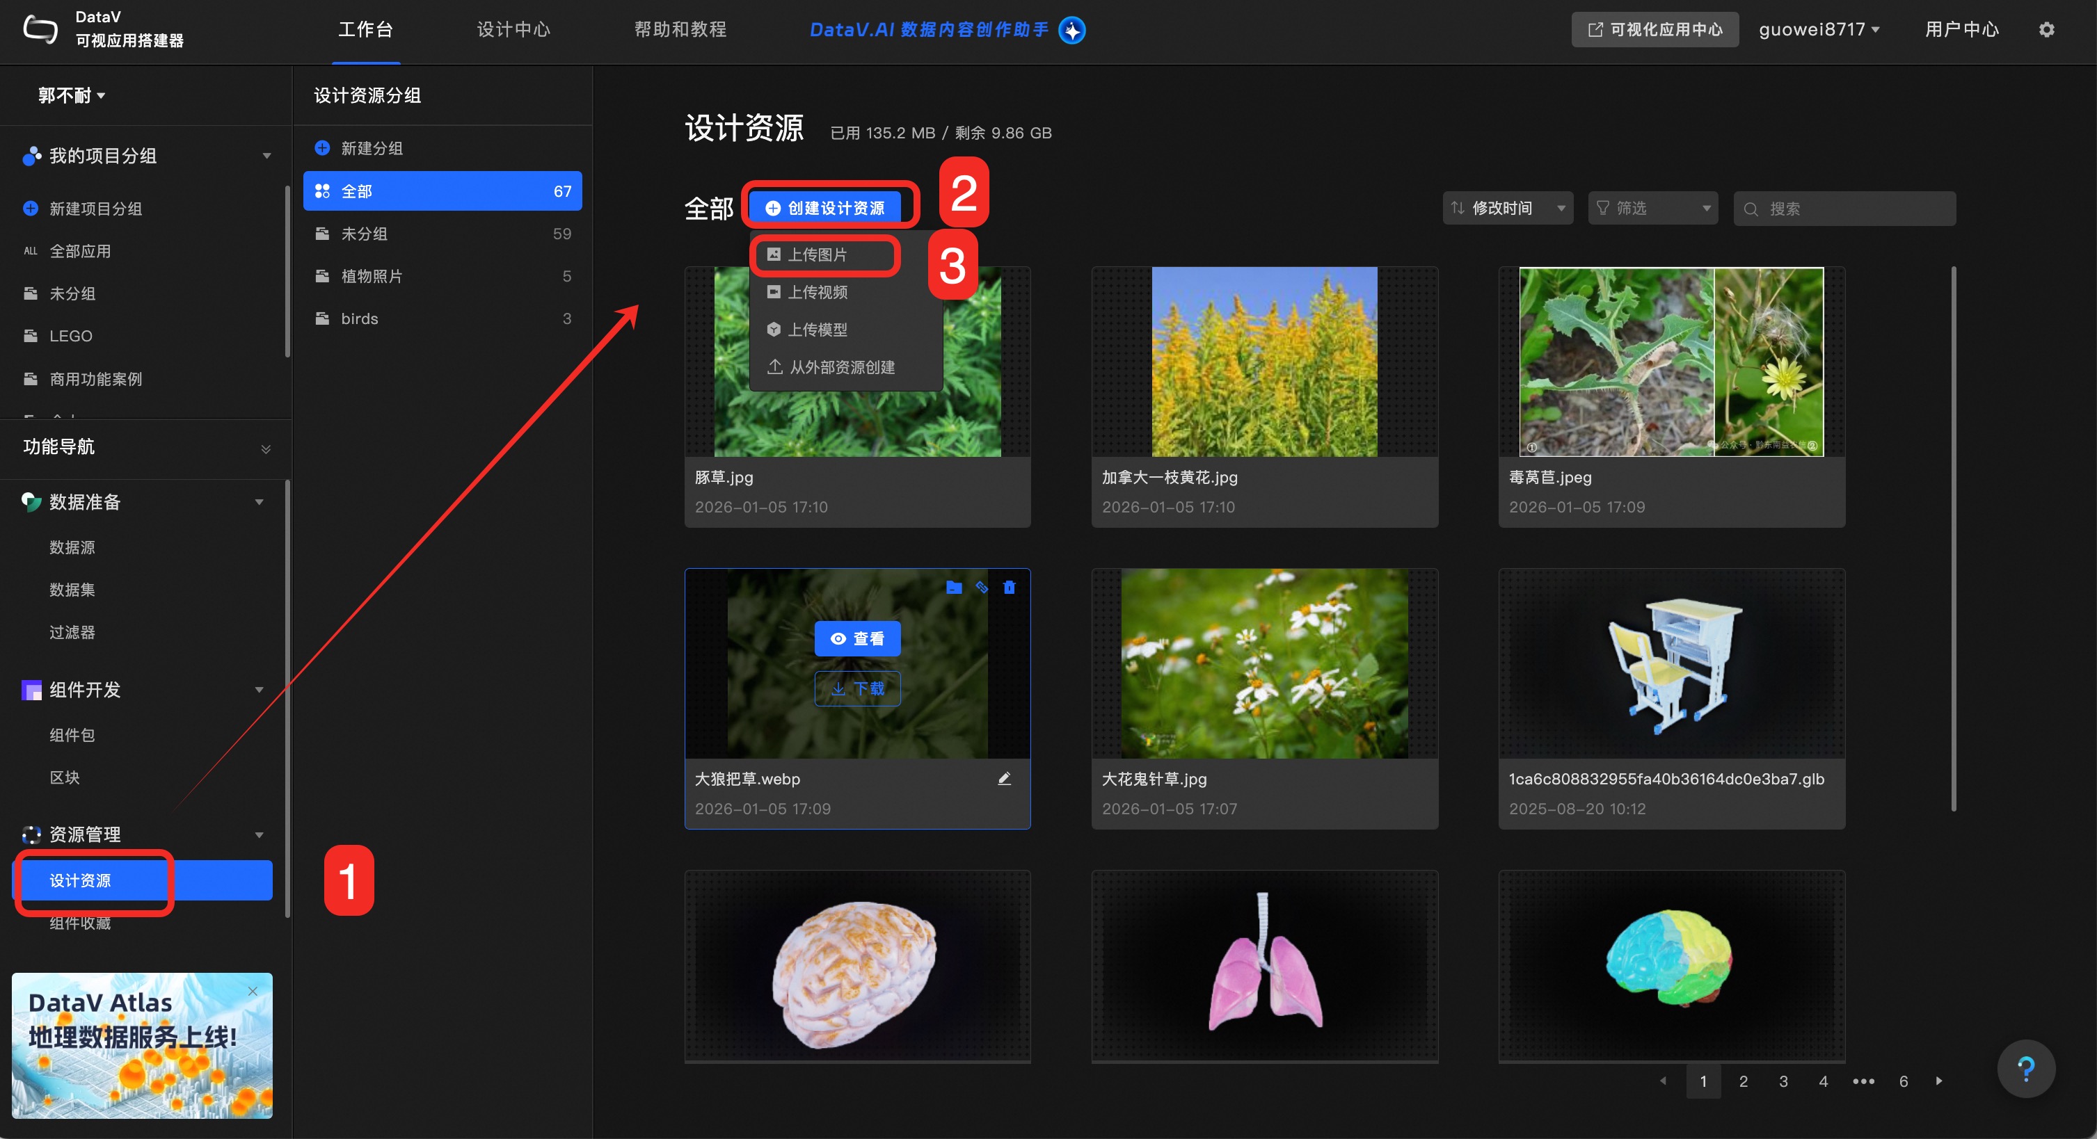Image resolution: width=2097 pixels, height=1139 pixels.
Task: Close the DataV Atlas banner
Action: pyautogui.click(x=253, y=991)
